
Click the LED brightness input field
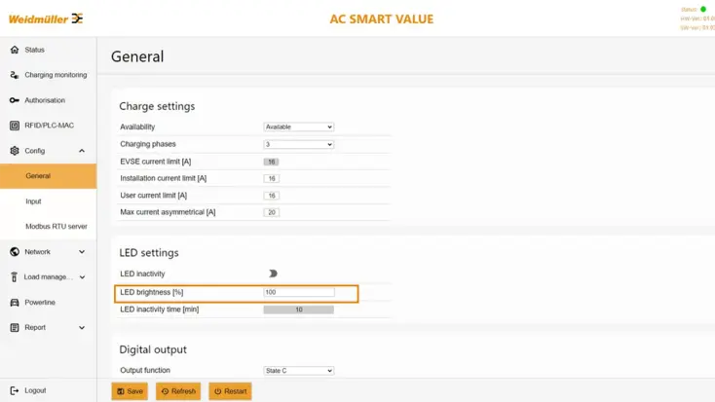point(299,292)
